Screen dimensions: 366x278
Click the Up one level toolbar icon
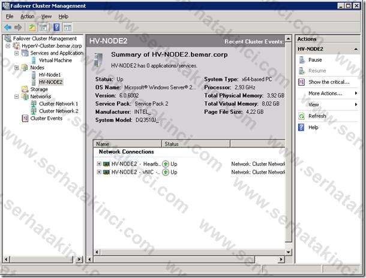[32, 28]
